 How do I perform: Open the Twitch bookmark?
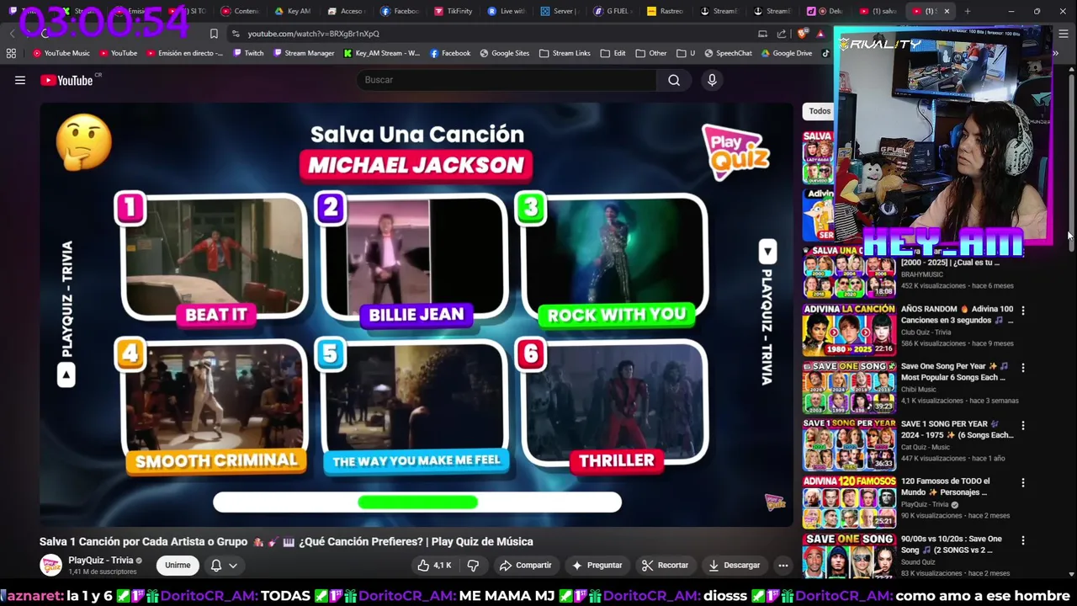click(x=248, y=53)
